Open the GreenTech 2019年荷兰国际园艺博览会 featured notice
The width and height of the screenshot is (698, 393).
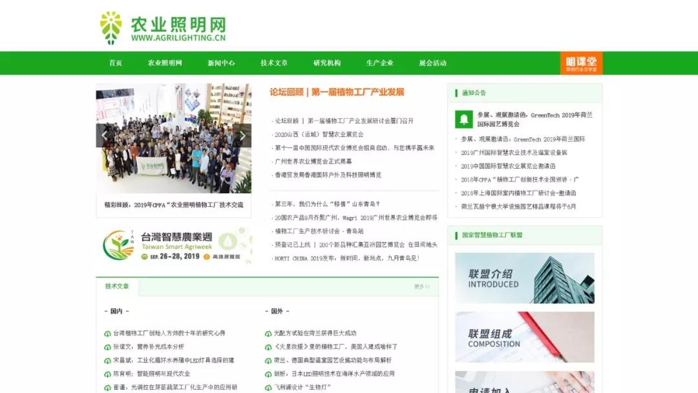click(534, 120)
